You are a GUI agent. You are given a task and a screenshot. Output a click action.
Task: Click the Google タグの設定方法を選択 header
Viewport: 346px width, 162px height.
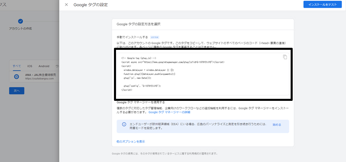pos(138,24)
